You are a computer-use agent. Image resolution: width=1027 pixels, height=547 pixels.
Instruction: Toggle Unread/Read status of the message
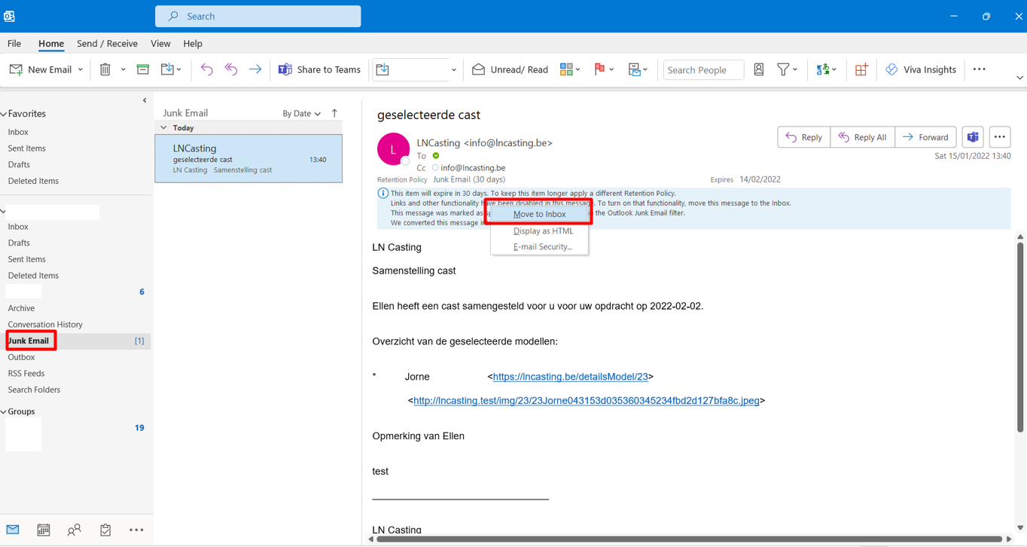click(510, 69)
